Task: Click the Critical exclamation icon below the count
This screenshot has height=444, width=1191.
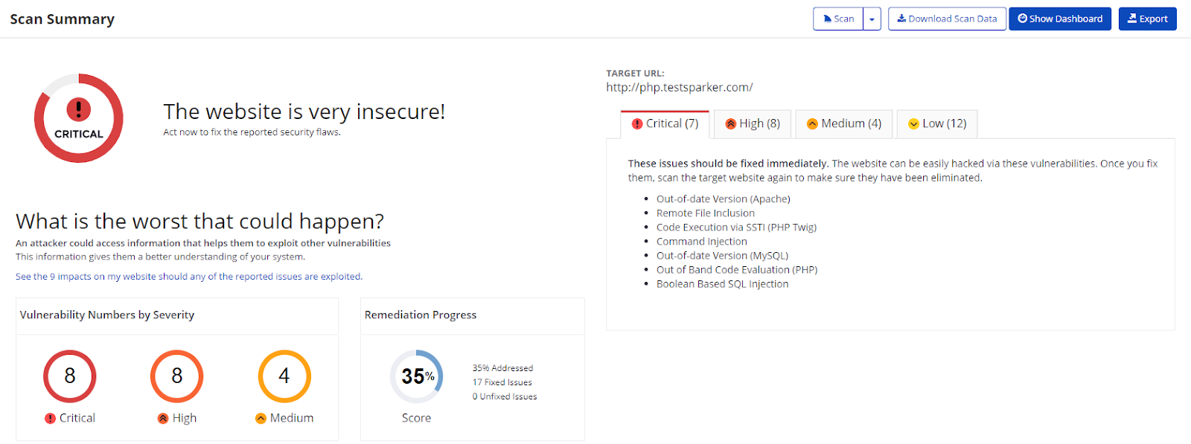Action: pos(51,419)
